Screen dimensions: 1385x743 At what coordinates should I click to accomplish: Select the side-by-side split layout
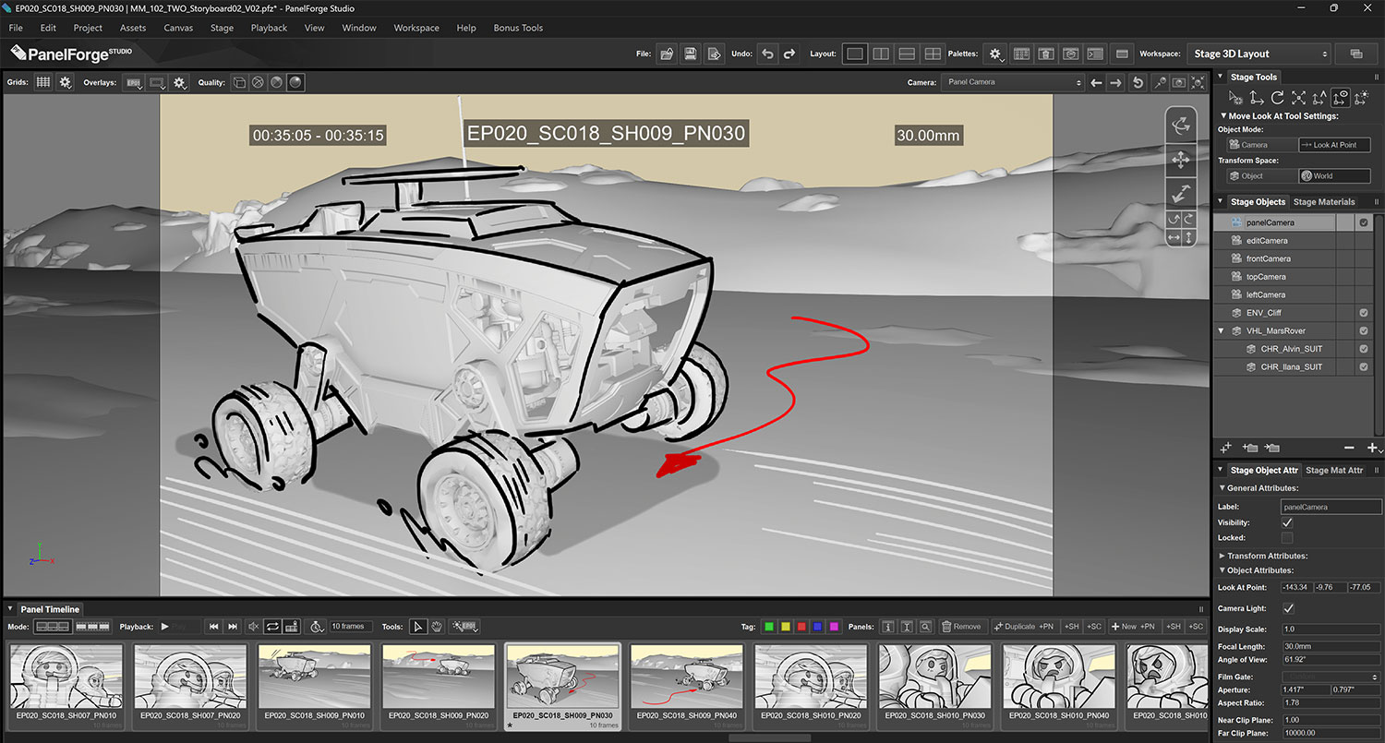point(881,54)
